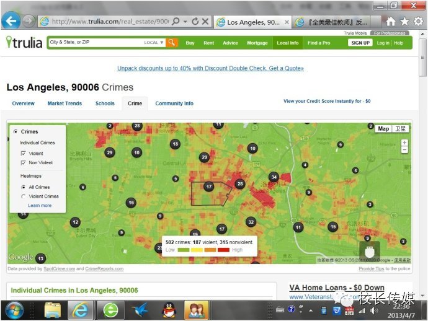Click the yellow legend swatch
Image resolution: width=428 pixels, height=321 pixels.
197,250
